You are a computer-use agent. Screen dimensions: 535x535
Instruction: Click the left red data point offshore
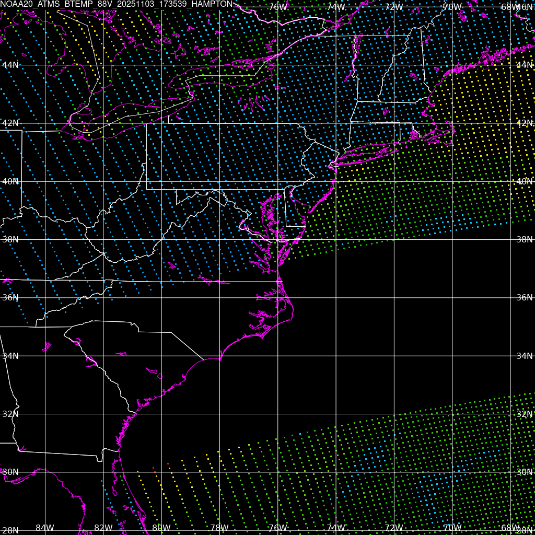[x=153, y=468]
